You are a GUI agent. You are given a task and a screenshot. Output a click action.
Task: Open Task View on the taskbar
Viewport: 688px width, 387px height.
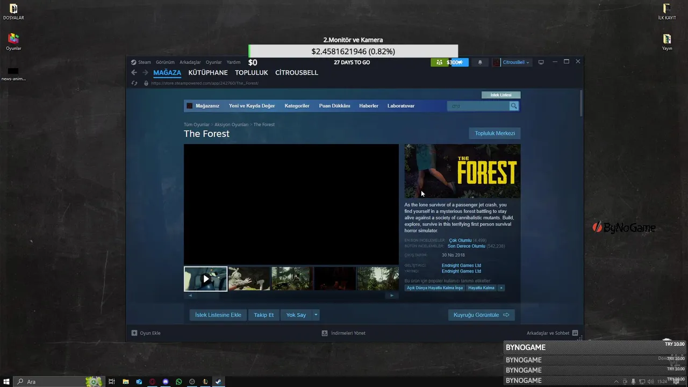click(x=112, y=382)
